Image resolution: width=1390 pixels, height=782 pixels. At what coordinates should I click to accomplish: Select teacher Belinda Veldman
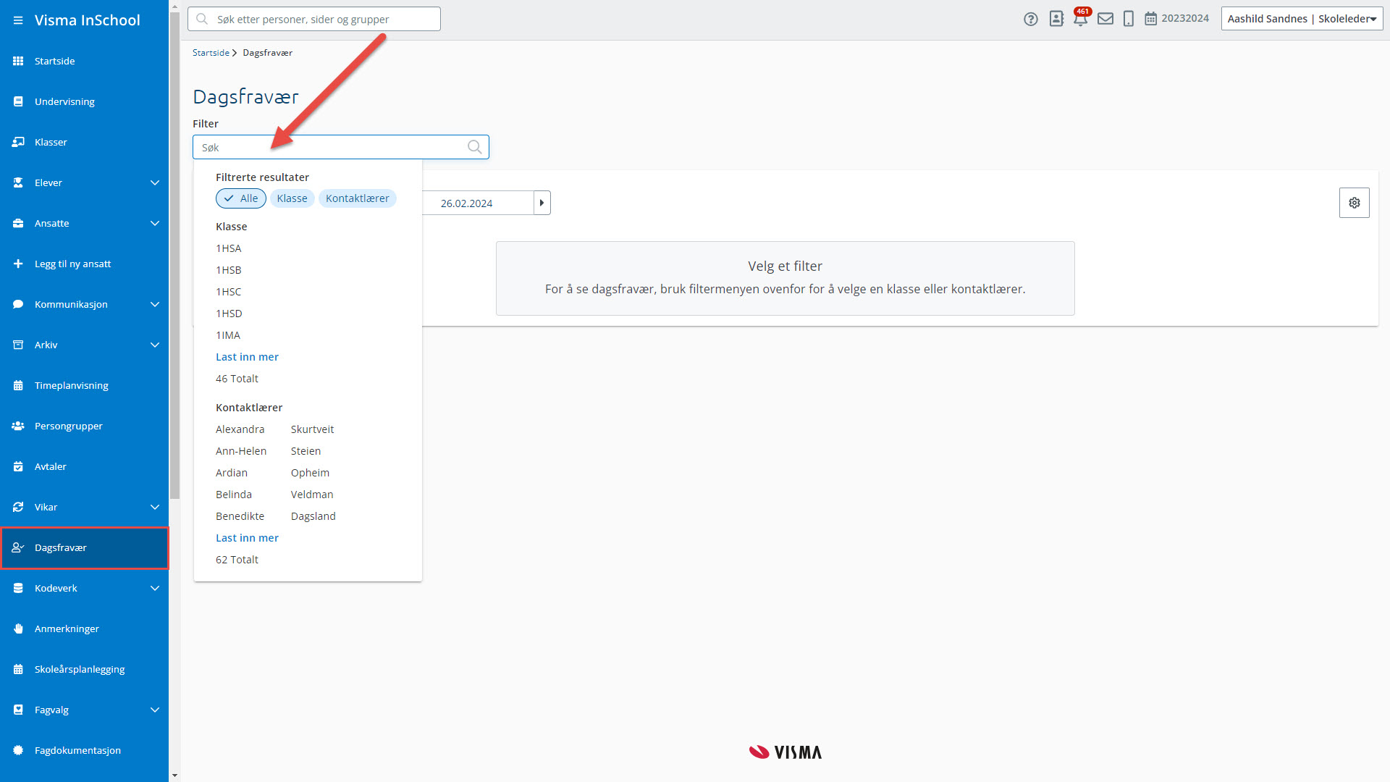(x=274, y=495)
